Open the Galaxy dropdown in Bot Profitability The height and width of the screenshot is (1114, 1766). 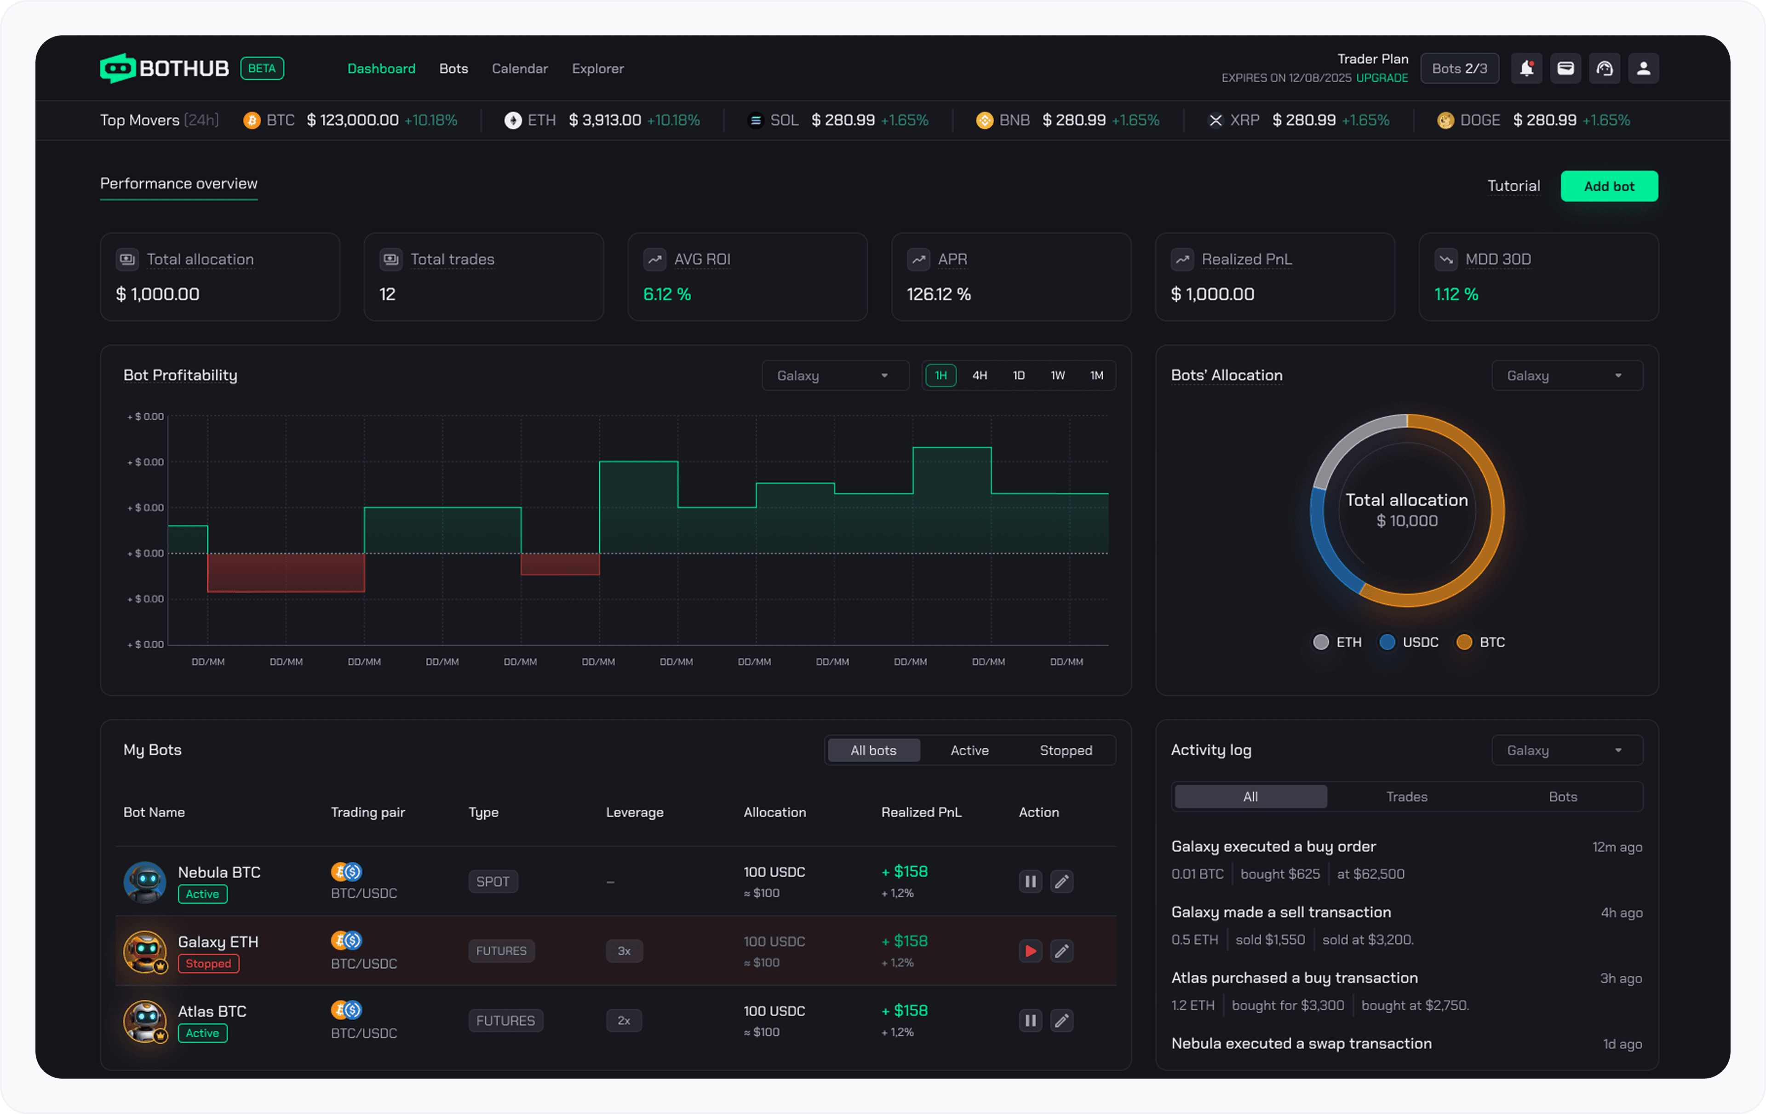click(835, 375)
